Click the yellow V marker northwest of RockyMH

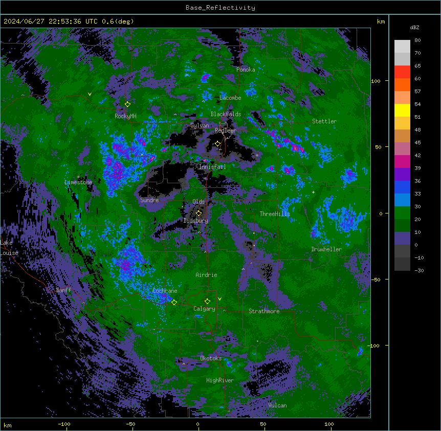[90, 94]
